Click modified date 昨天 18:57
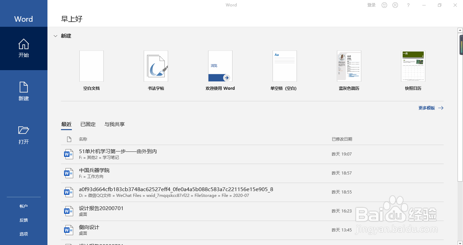 342,173
